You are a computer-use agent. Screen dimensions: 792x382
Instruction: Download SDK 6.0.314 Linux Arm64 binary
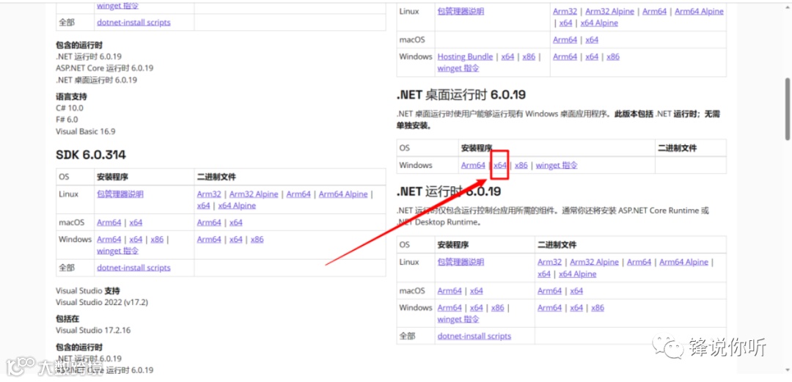[x=298, y=194]
